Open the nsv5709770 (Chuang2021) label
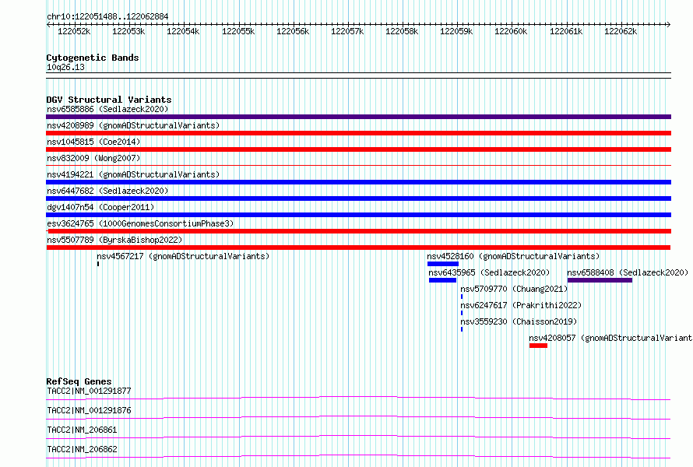The height and width of the screenshot is (467, 693). (514, 289)
